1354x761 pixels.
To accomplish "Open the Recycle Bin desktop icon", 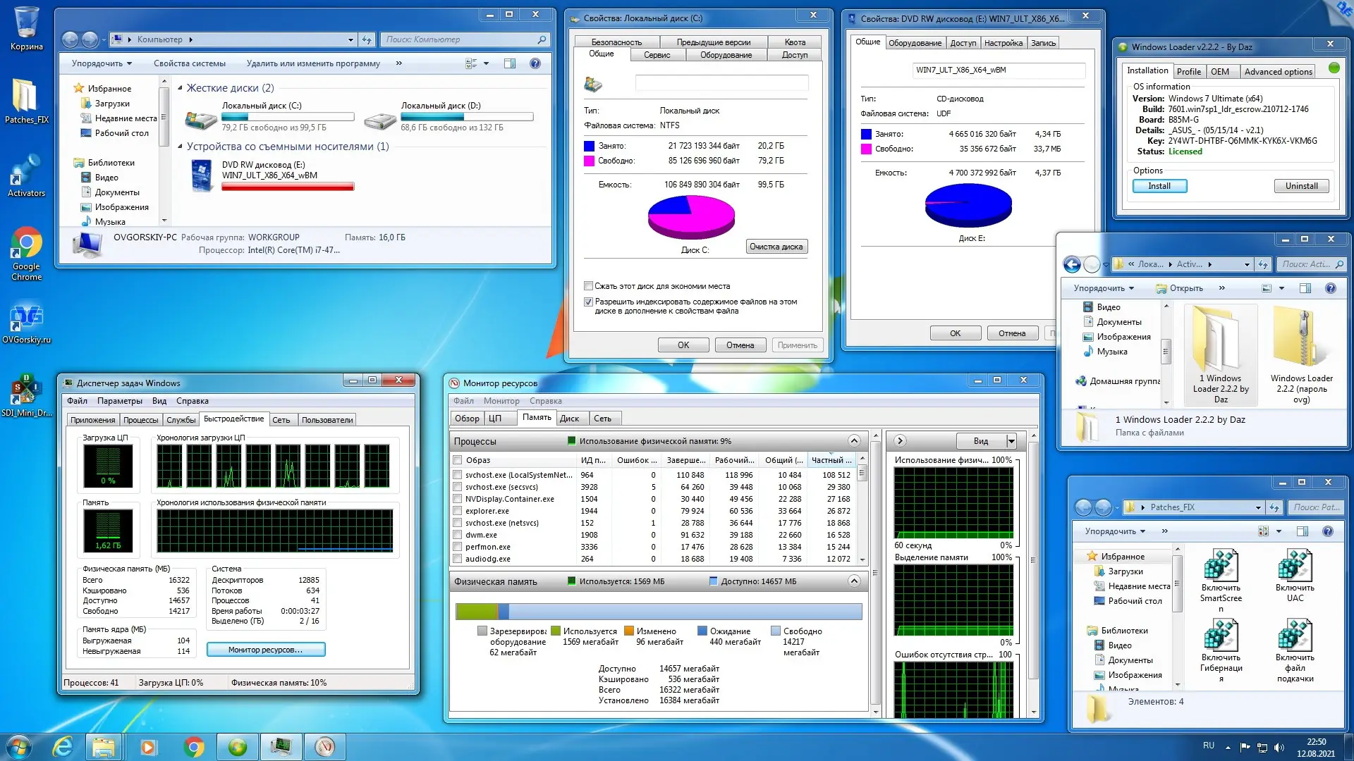I will coord(26,23).
